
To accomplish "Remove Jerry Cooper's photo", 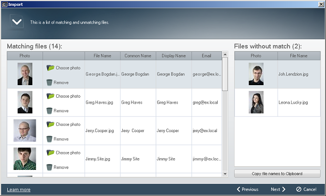I will point(58,139).
